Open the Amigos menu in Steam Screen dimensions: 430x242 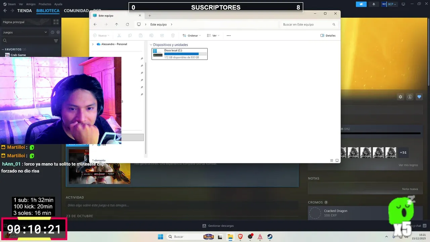pyautogui.click(x=31, y=4)
